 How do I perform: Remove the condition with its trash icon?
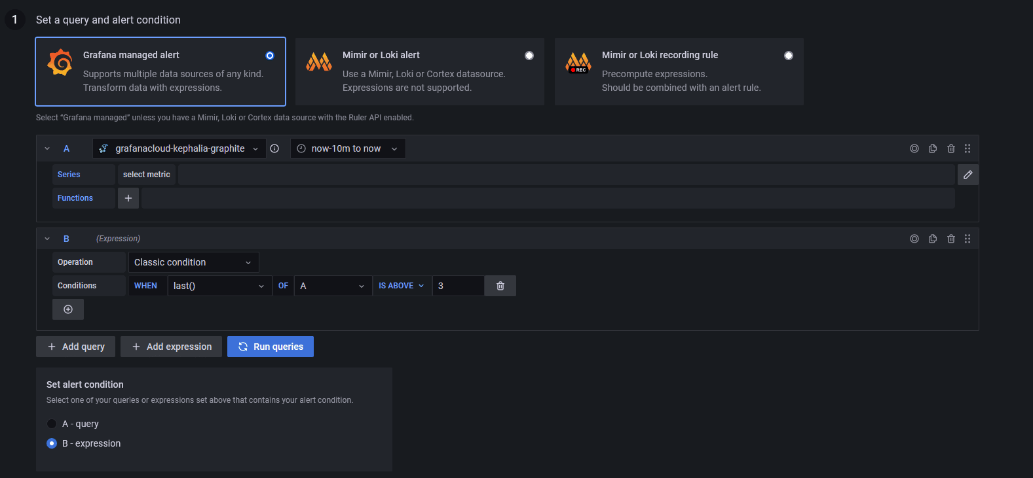click(500, 286)
